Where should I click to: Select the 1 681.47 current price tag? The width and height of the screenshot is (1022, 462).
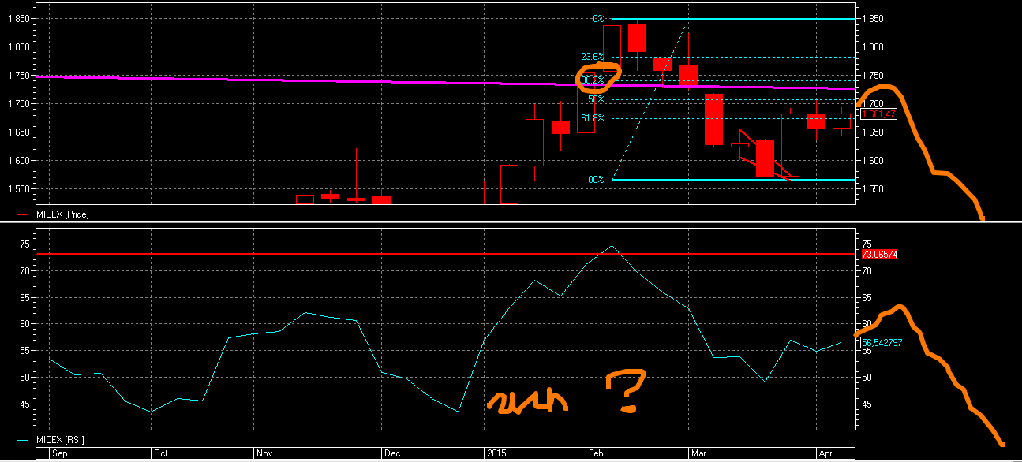point(878,114)
